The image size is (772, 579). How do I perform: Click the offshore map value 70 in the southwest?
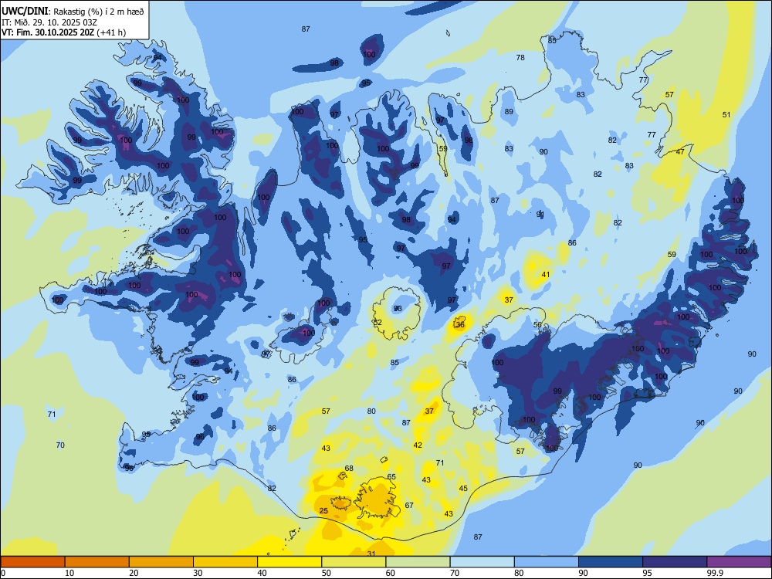[60, 445]
